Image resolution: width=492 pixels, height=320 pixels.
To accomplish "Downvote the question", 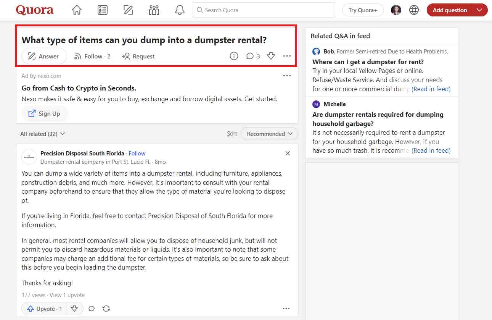I will (271, 56).
